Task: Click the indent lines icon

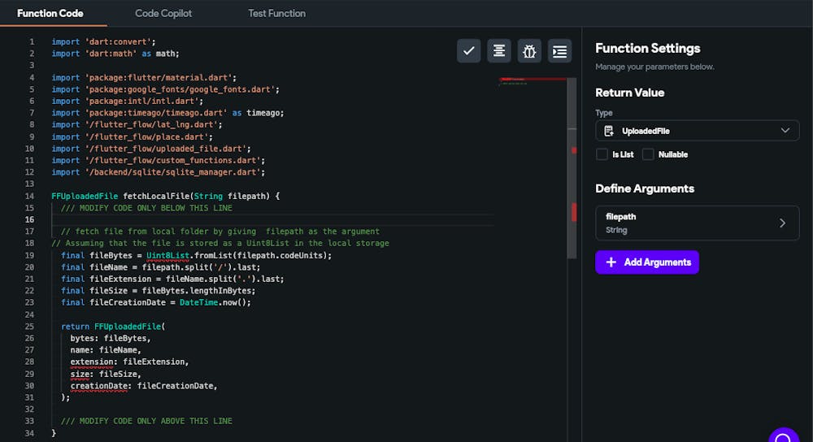Action: (x=559, y=50)
